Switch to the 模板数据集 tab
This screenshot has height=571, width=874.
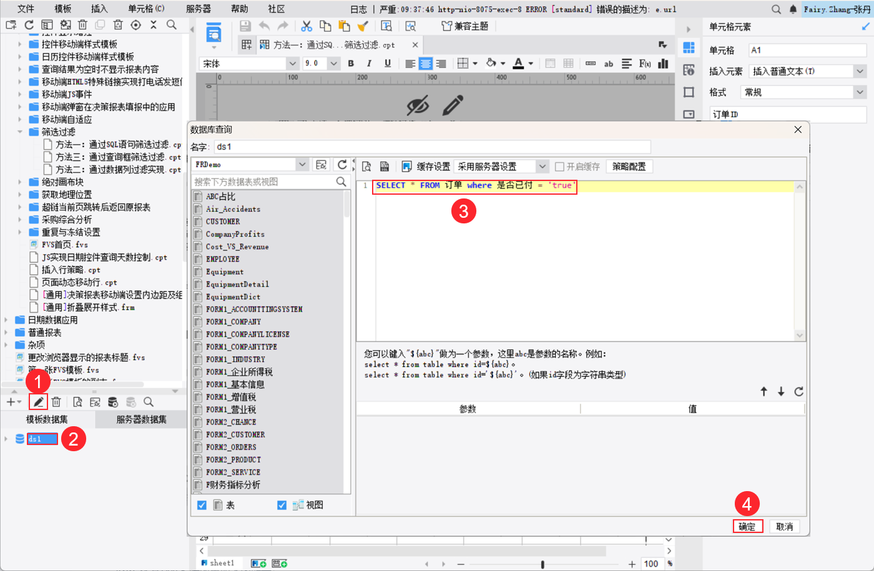47,419
